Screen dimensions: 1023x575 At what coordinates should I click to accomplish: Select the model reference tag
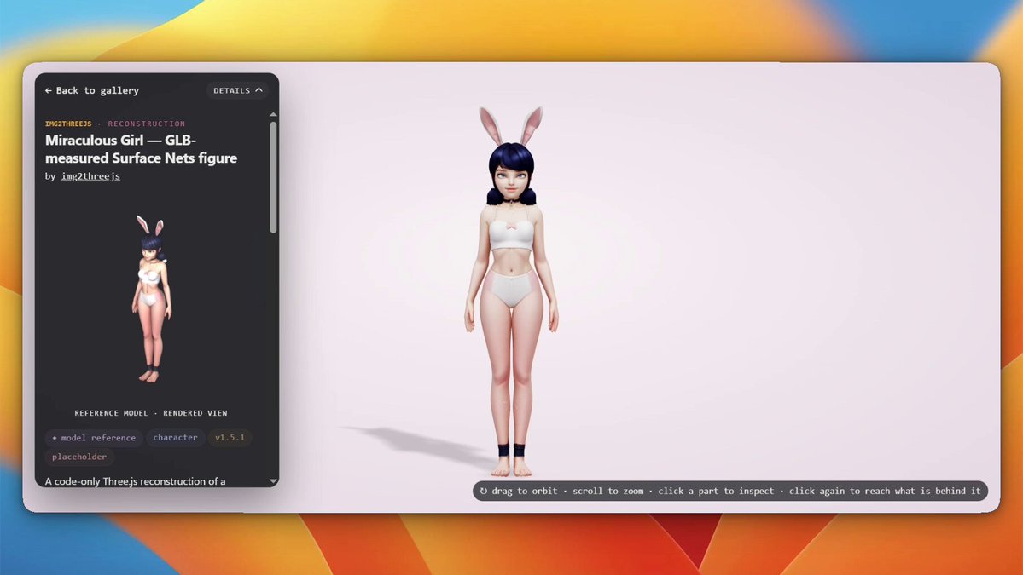(94, 438)
